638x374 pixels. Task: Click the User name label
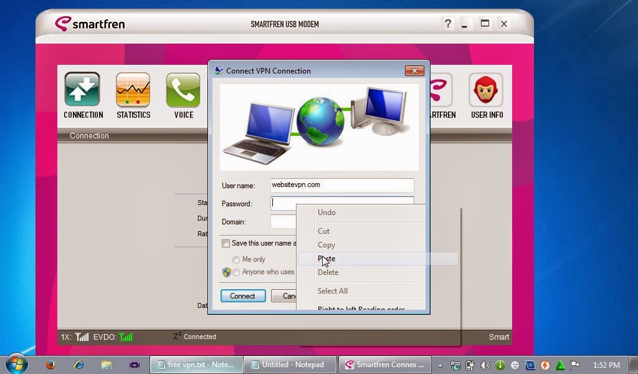(239, 186)
